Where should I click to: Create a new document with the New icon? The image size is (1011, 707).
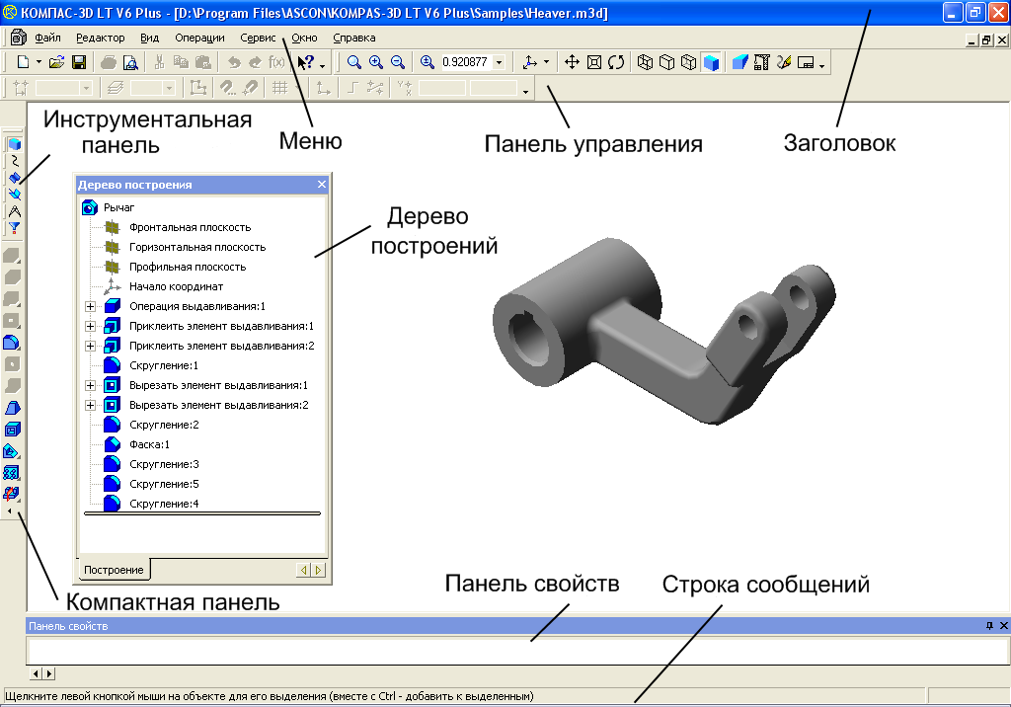[24, 62]
